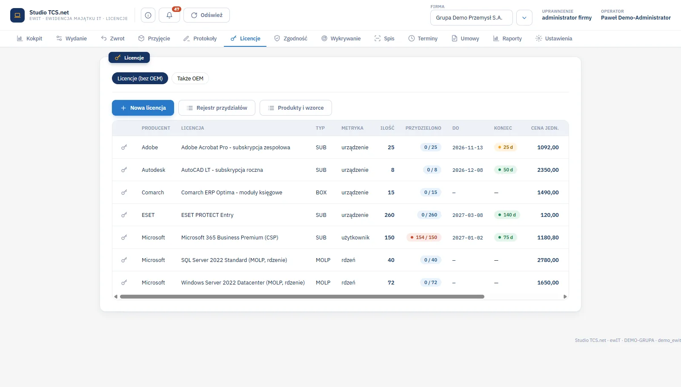681x387 pixels.
Task: Click the Grupa Demo Przemysł S.A. field
Action: coord(472,18)
